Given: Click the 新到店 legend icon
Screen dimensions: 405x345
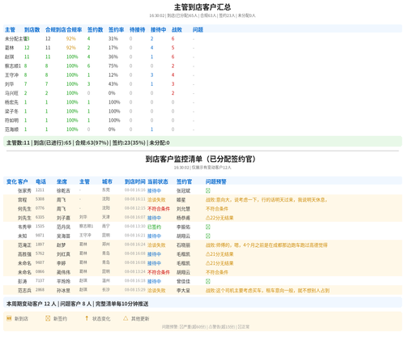Looking at the screenshot, I should pyautogui.click(x=9, y=318).
